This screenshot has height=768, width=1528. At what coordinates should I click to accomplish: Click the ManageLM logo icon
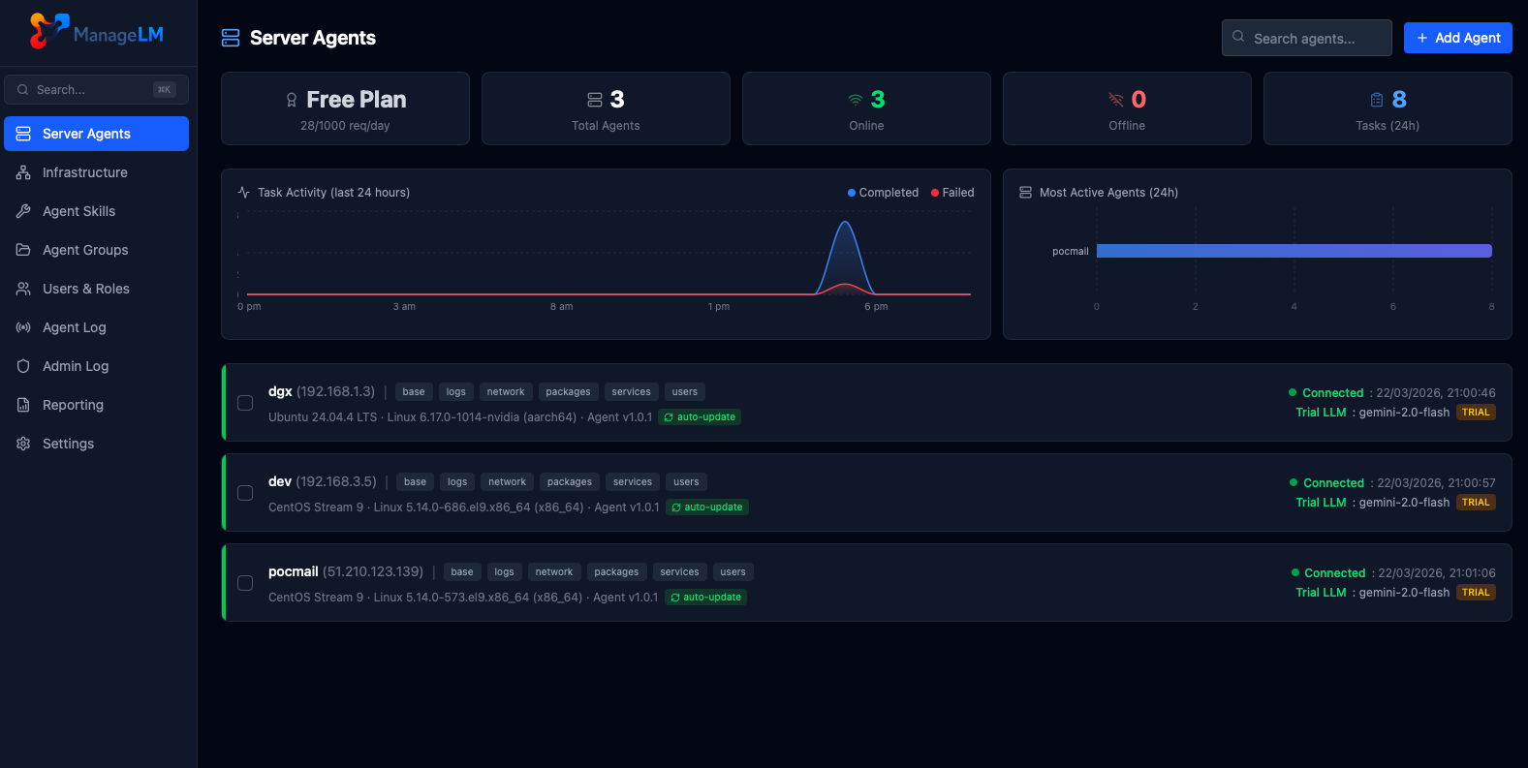48,31
